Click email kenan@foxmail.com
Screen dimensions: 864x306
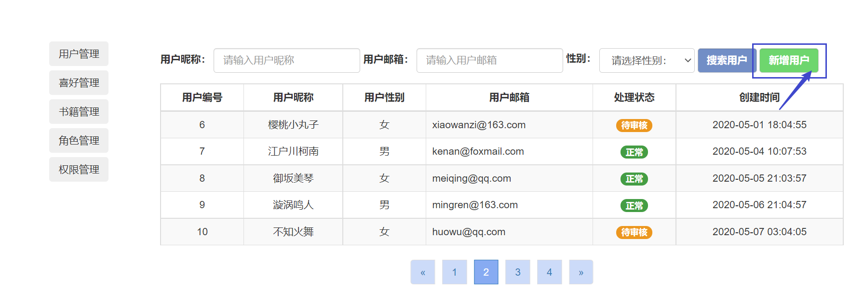pyautogui.click(x=478, y=151)
